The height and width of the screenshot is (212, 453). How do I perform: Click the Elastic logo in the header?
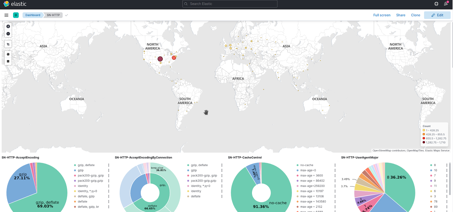click(x=15, y=4)
